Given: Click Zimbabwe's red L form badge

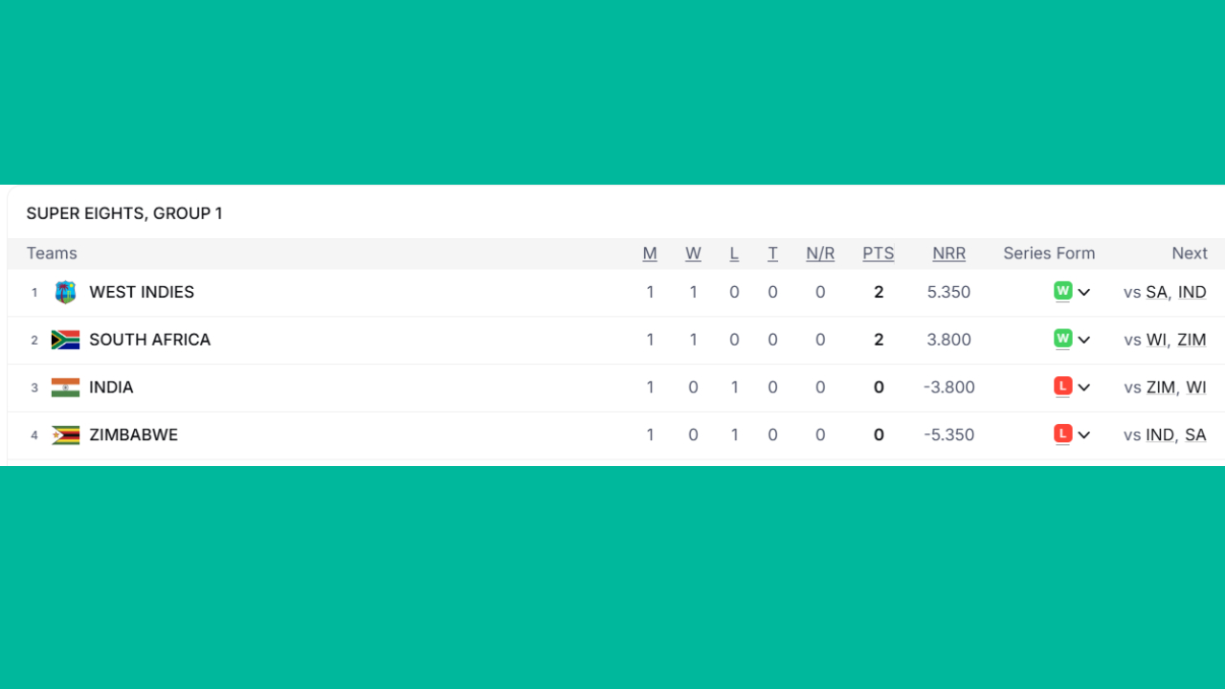Looking at the screenshot, I should click(x=1062, y=434).
